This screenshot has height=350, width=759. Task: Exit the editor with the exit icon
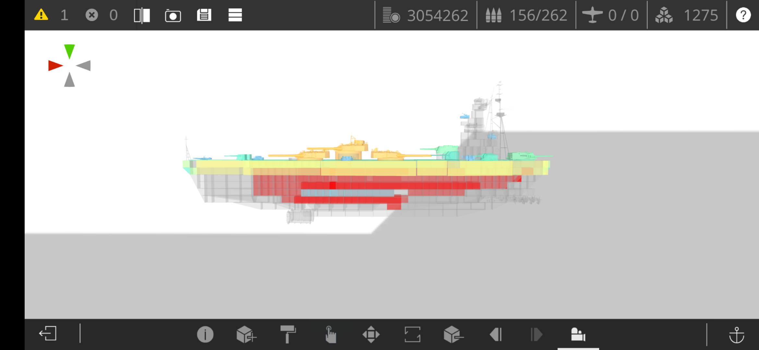click(48, 333)
